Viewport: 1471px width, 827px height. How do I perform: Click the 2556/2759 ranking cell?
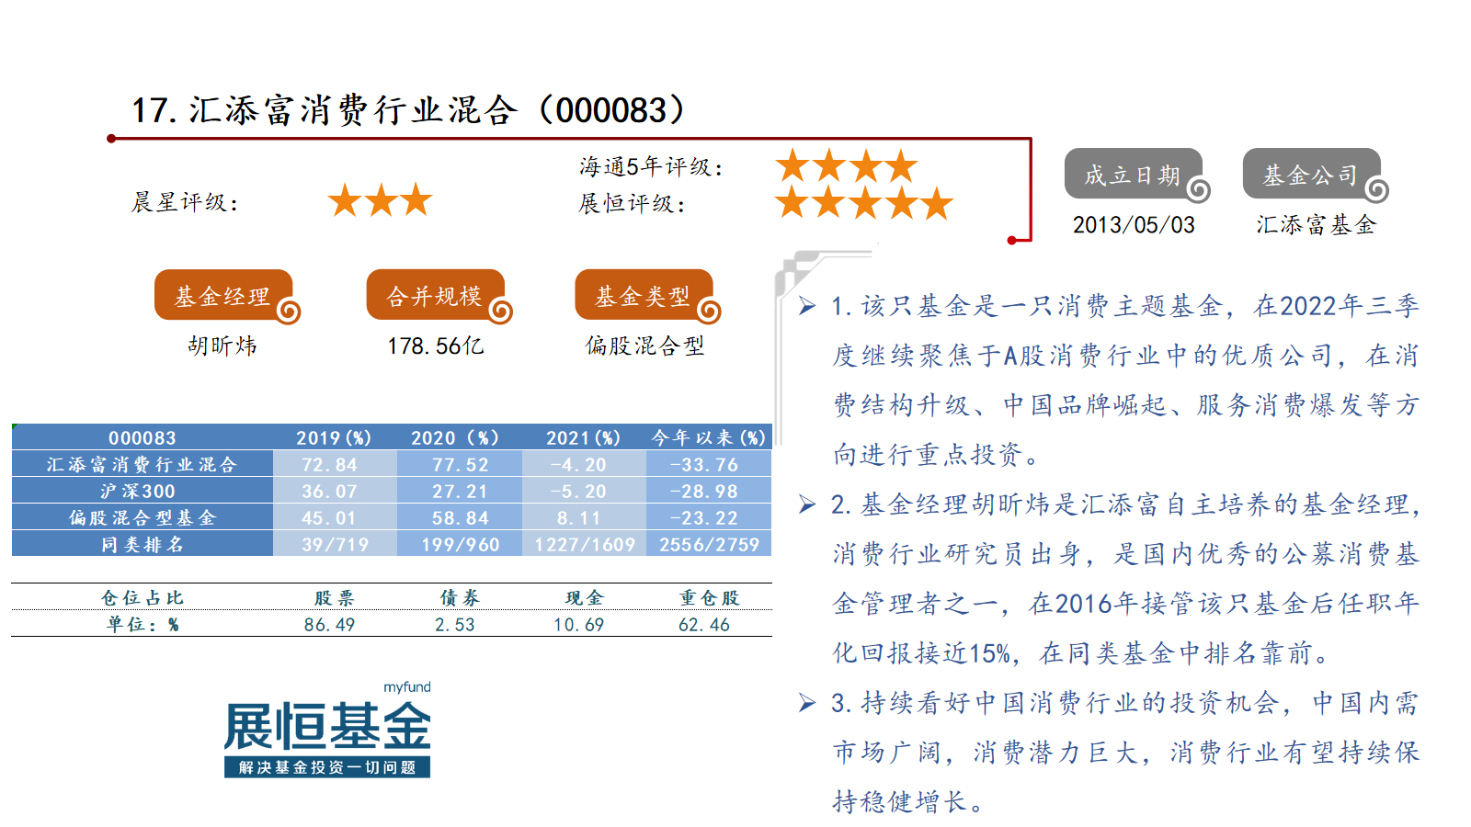click(709, 544)
